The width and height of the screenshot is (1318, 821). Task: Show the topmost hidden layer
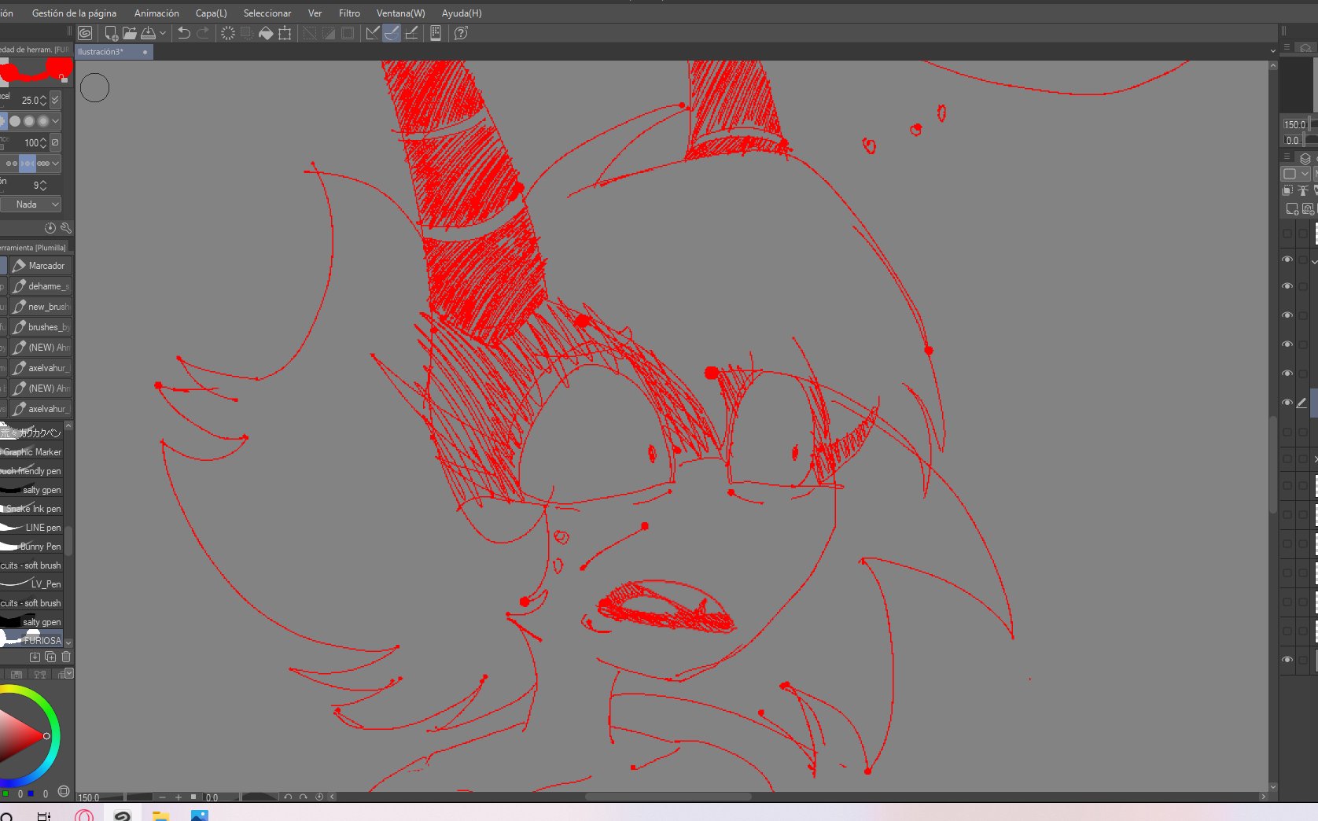[x=1287, y=234]
